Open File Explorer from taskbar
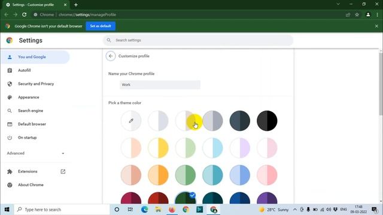The height and width of the screenshot is (215, 383). tap(158, 210)
